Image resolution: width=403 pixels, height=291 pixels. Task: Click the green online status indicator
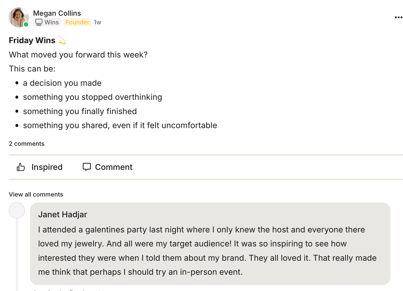point(26,25)
